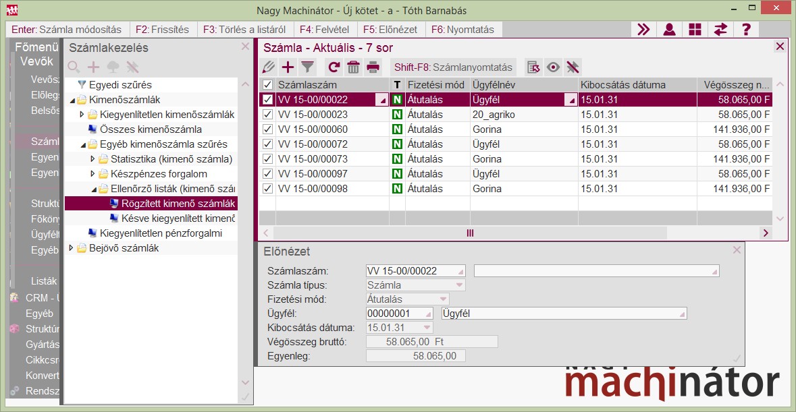Click the plus icon in Számlakezelés panel
Viewport: 796px width, 412px height.
tap(93, 67)
